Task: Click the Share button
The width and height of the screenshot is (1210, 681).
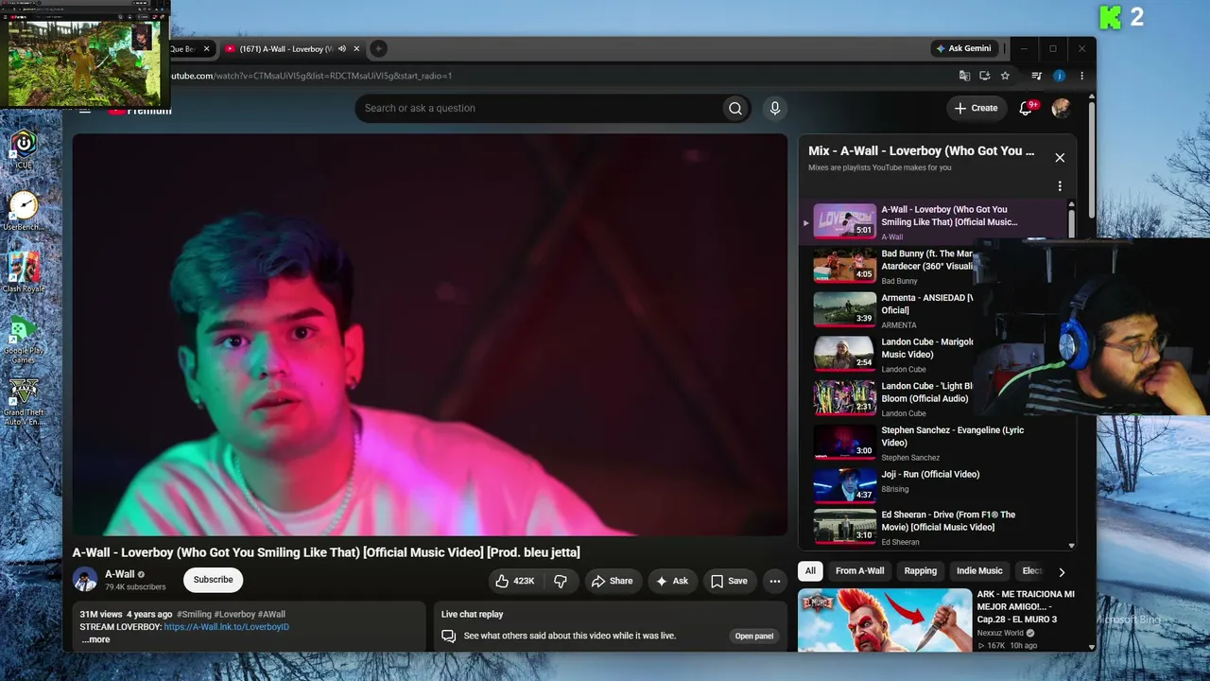Action: pos(613,581)
